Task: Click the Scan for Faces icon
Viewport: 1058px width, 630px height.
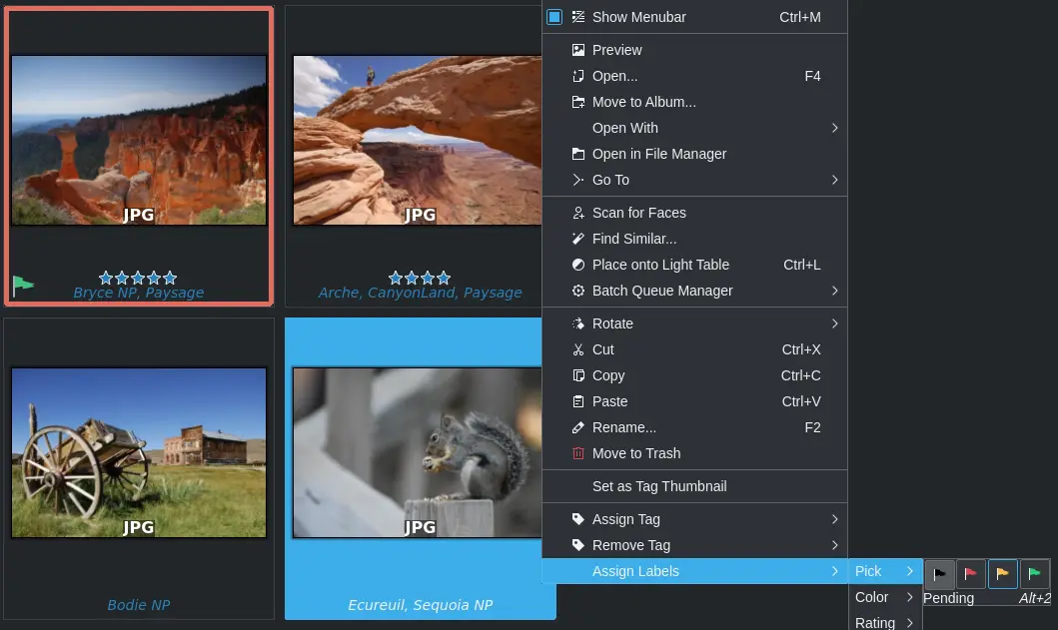Action: click(x=577, y=213)
